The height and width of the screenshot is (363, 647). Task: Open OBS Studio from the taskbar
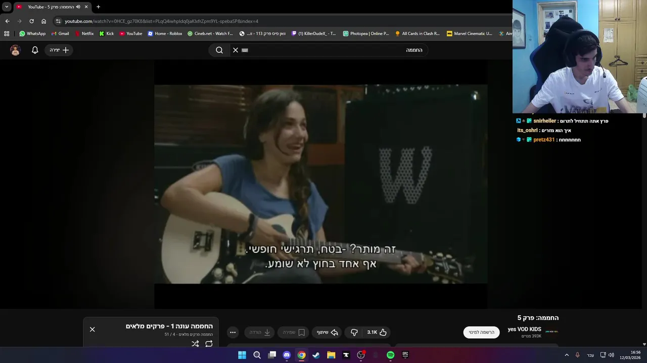pyautogui.click(x=361, y=355)
